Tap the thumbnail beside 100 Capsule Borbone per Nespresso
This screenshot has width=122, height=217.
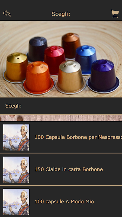pos(16,137)
